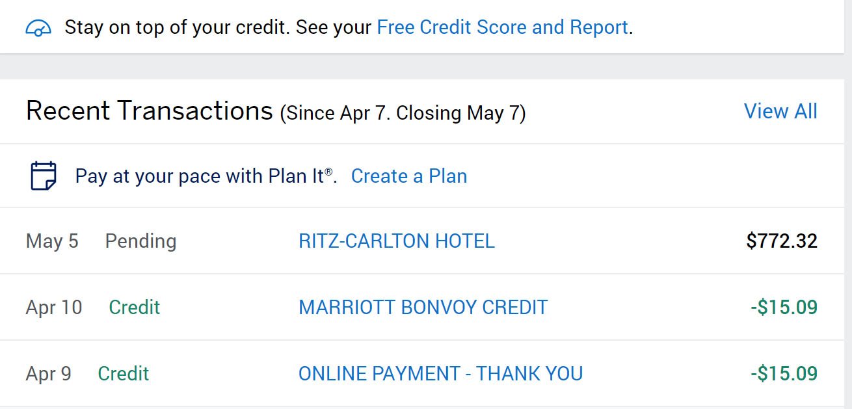Open ONLINE PAYMENT - THANK YOU transaction
This screenshot has height=409, width=852.
click(x=440, y=373)
